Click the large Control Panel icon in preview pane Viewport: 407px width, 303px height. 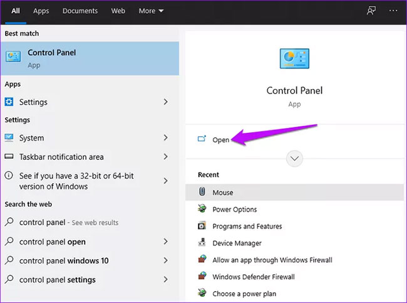(294, 58)
